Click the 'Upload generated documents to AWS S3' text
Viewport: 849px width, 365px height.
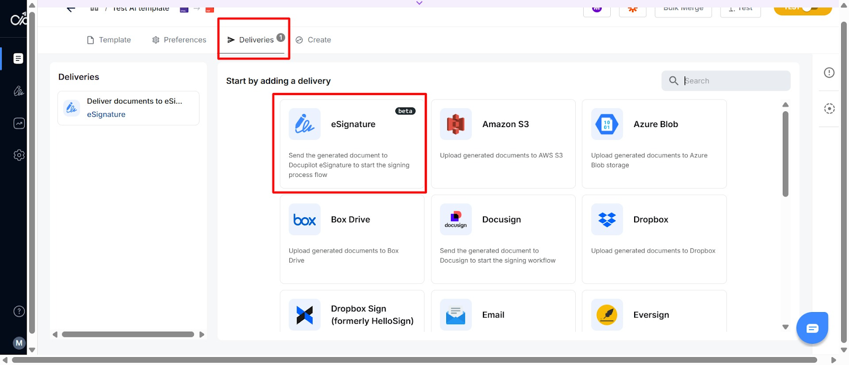501,155
